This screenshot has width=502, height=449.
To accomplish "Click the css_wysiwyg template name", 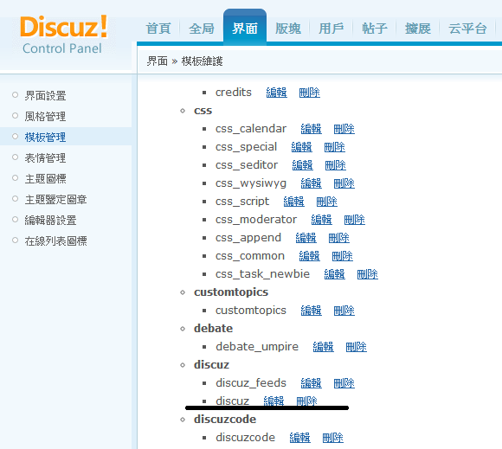I will pyautogui.click(x=251, y=183).
